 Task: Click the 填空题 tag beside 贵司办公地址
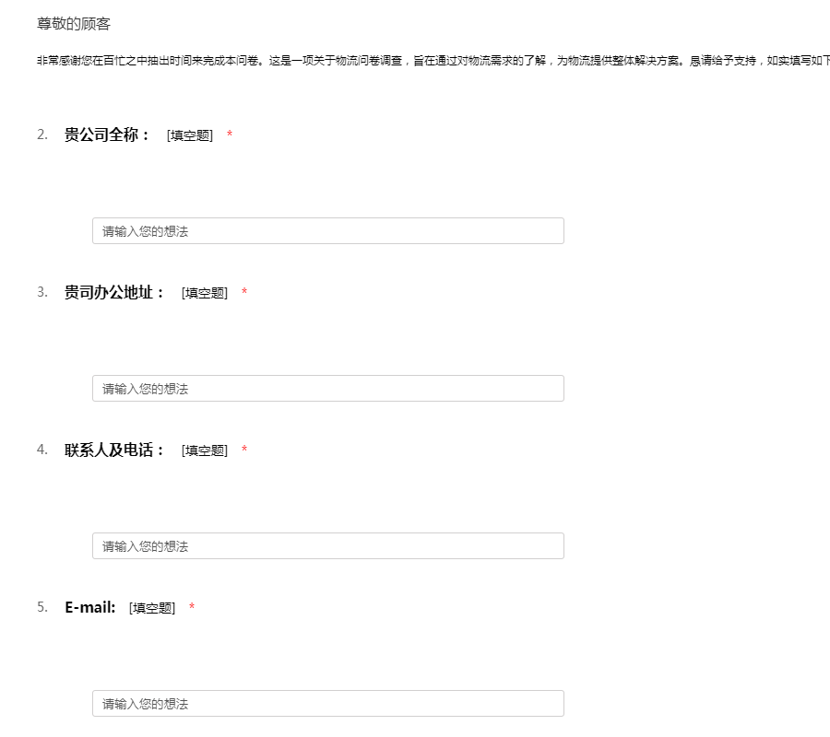205,294
